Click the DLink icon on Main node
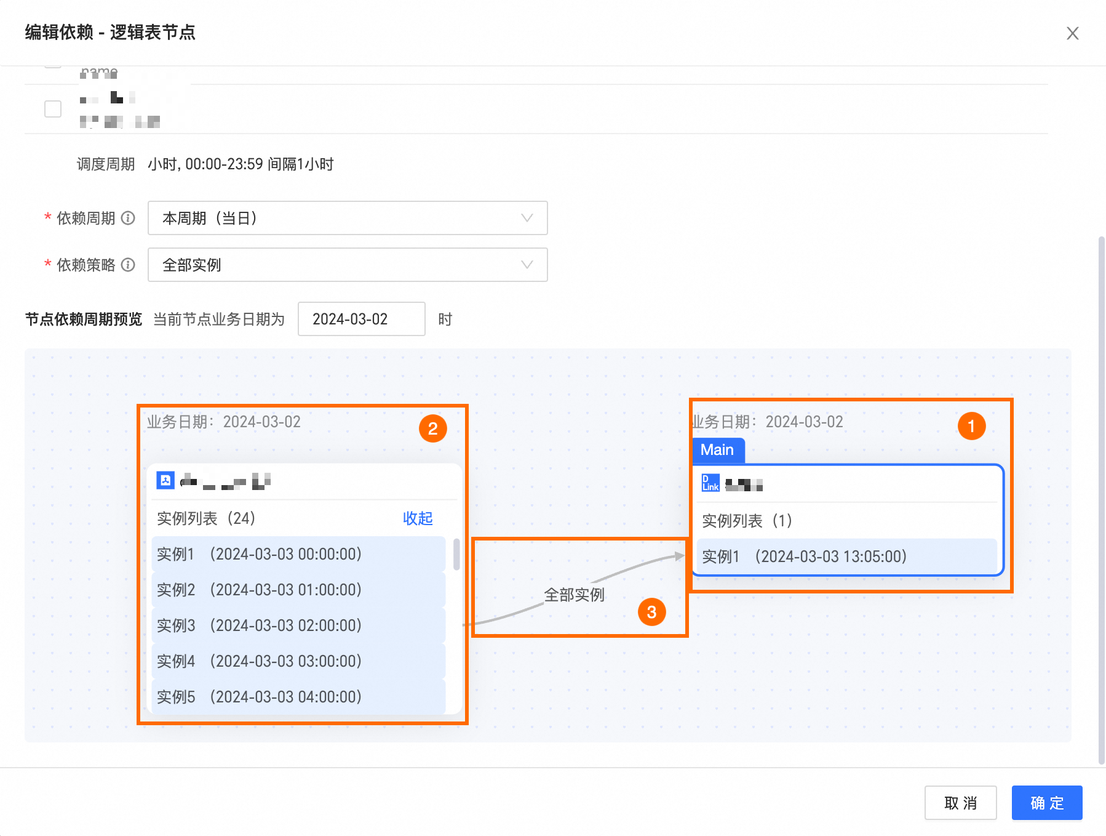Screen dimensions: 1106x836 click(x=710, y=483)
